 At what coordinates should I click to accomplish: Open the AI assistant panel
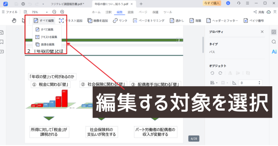(x=274, y=51)
